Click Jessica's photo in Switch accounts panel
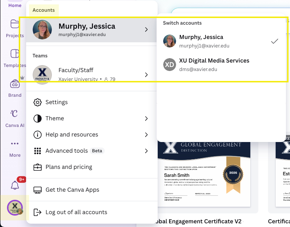Screen dimensions: 290x227 point(169,41)
